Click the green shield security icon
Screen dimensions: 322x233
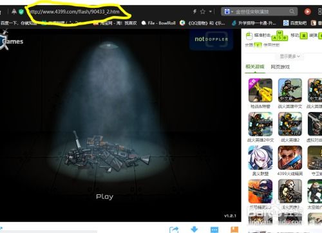pos(21,12)
